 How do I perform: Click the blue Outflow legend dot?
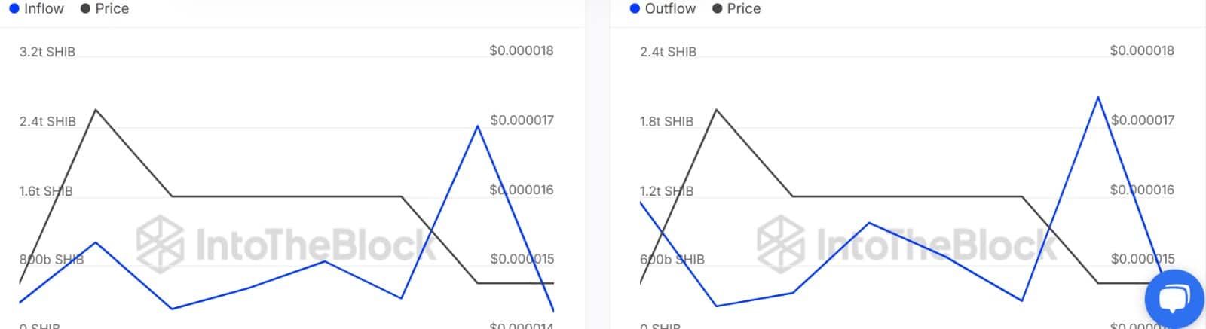pyautogui.click(x=635, y=8)
